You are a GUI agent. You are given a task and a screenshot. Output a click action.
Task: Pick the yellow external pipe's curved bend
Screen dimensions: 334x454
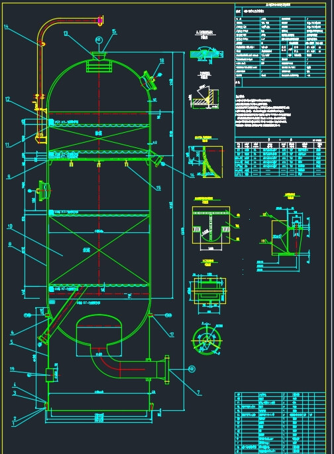click(48, 27)
